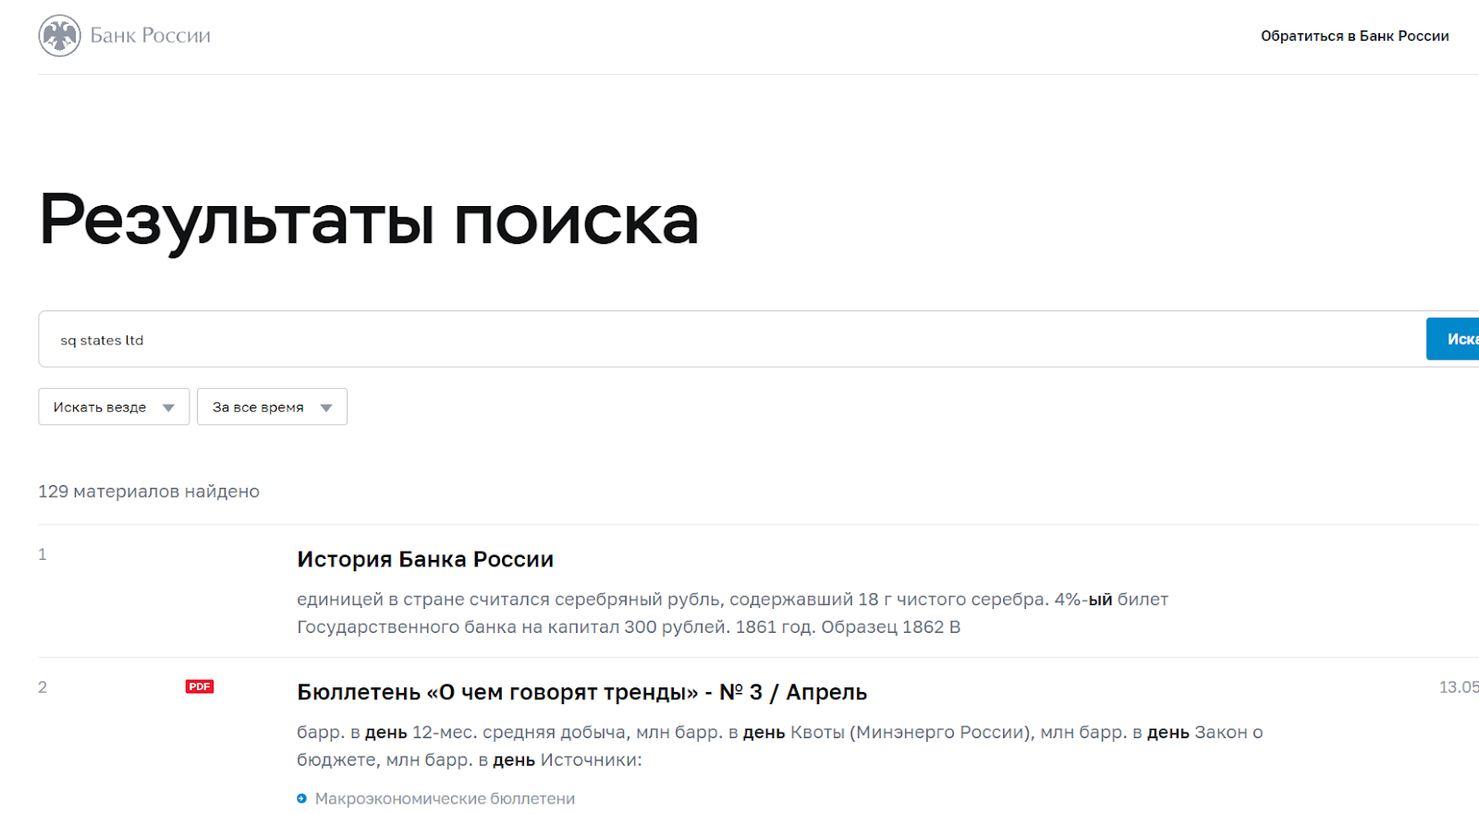Open Бюллетень «О чем говорят тренды» result

(x=581, y=692)
